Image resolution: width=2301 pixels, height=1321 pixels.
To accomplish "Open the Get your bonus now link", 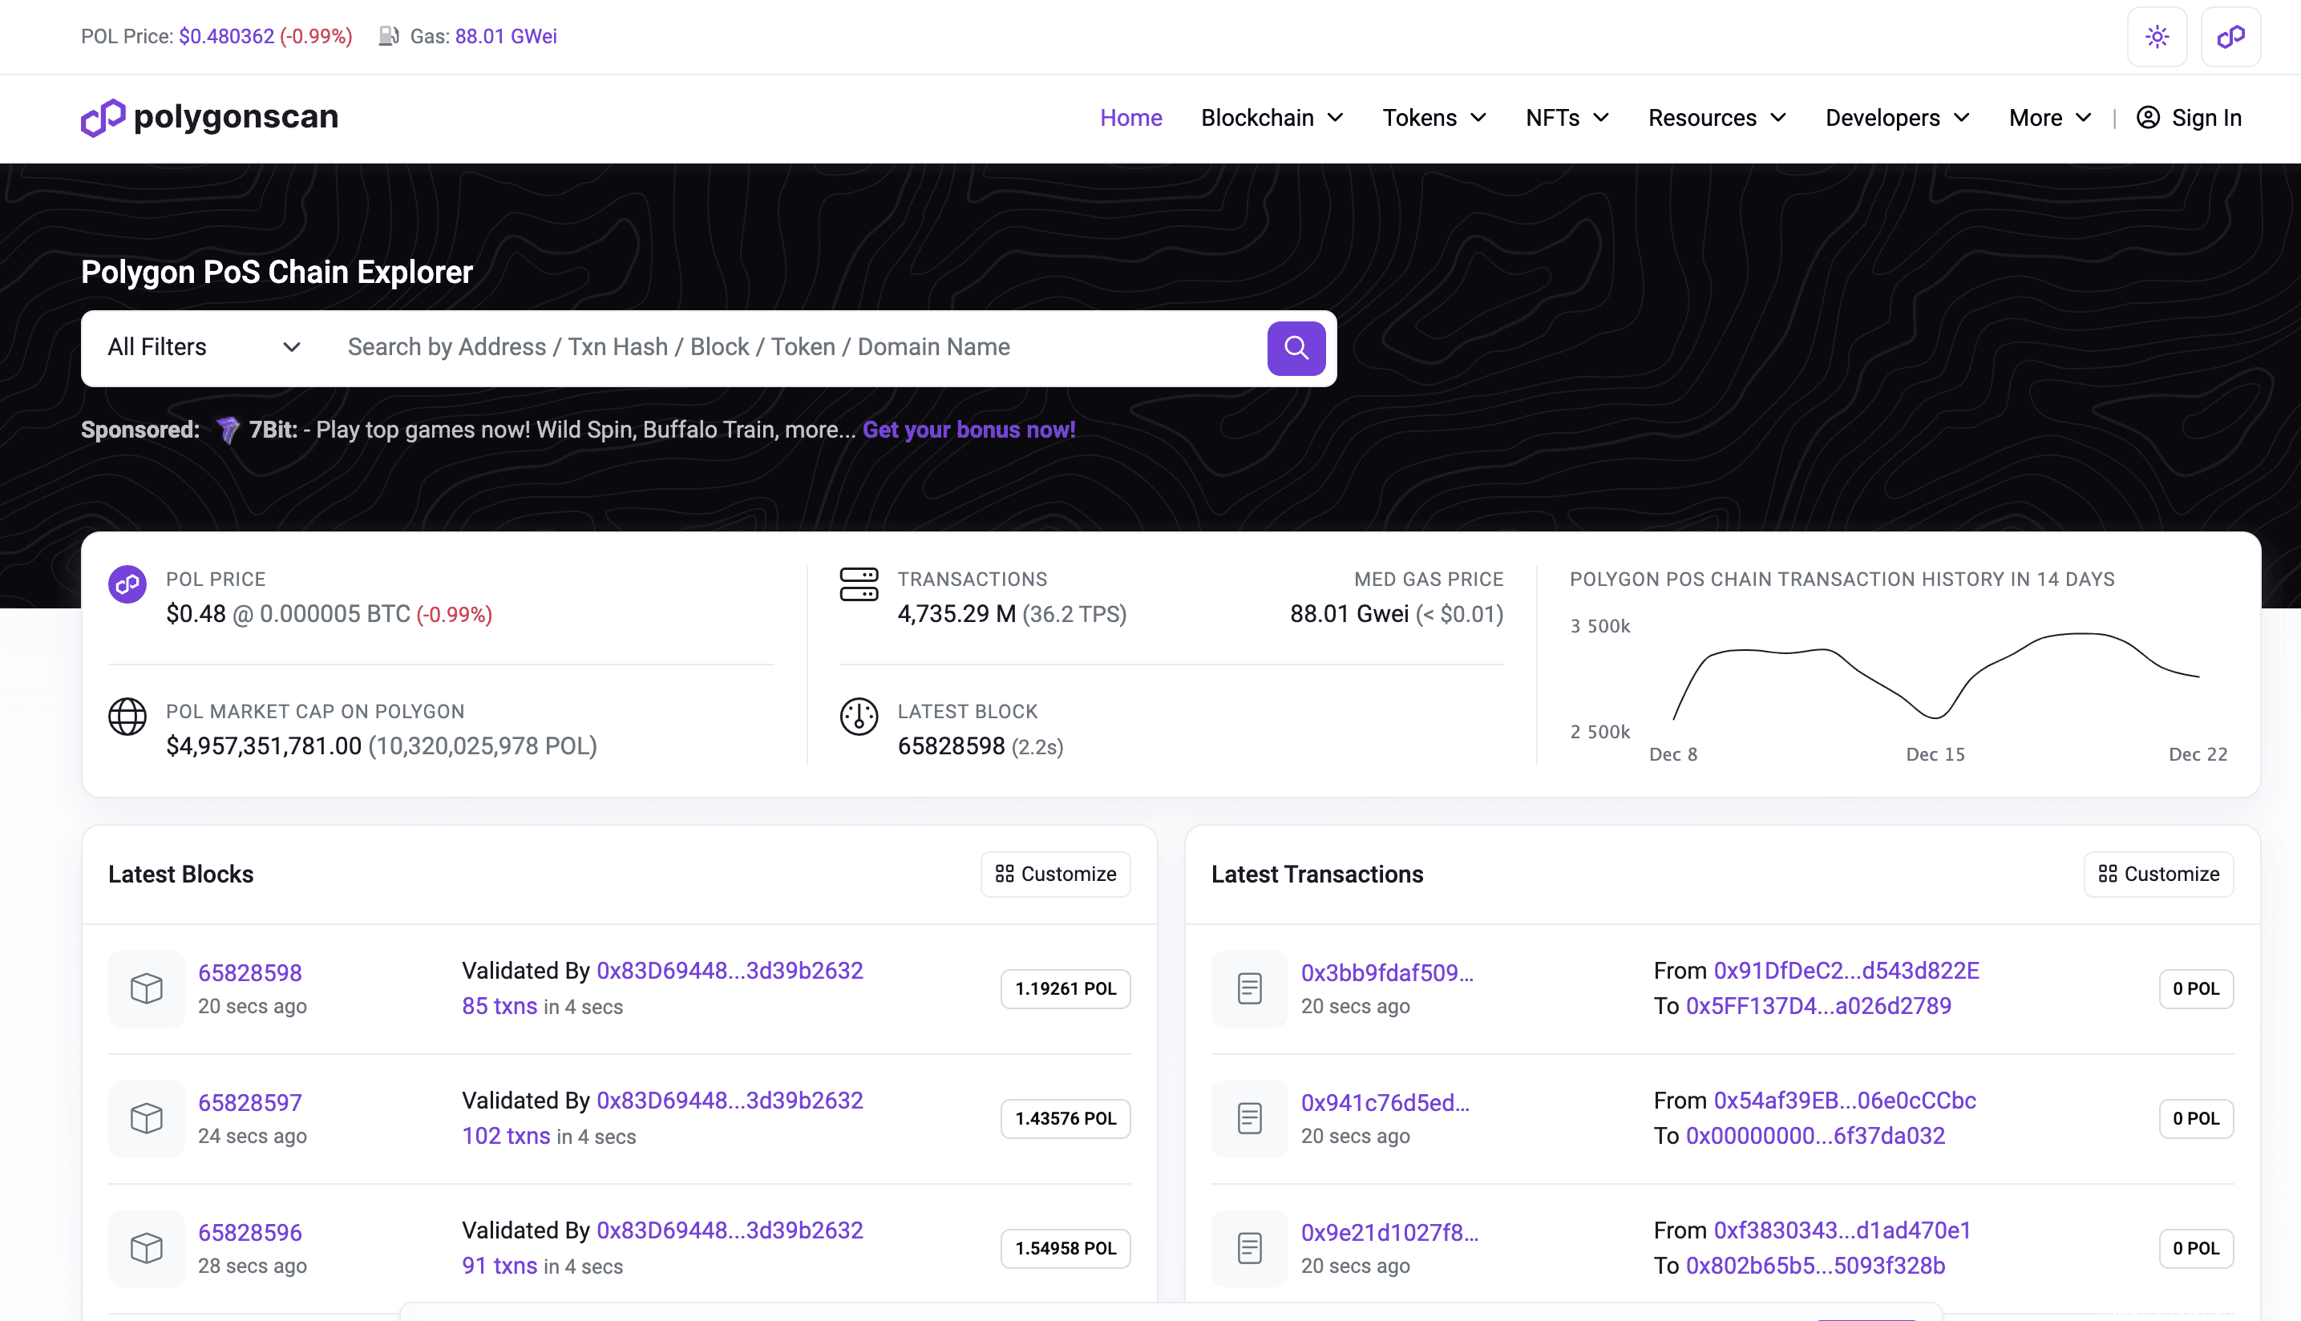I will (x=969, y=430).
